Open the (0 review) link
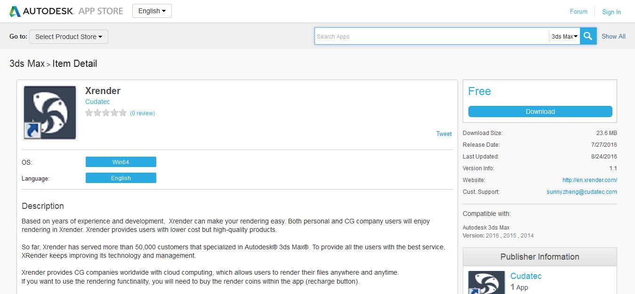This screenshot has width=635, height=294. point(143,113)
